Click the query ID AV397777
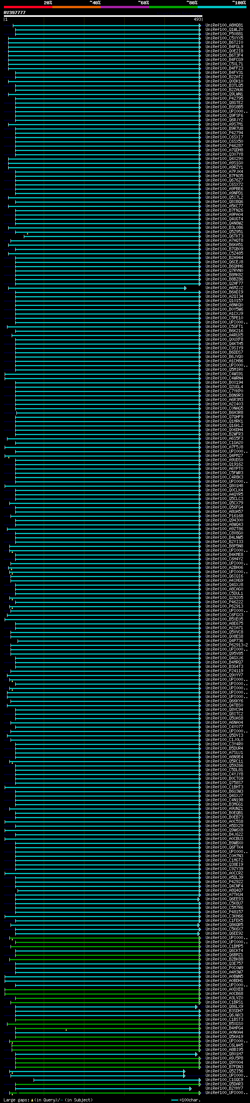The image size is (250, 1103). pyautogui.click(x=14, y=13)
